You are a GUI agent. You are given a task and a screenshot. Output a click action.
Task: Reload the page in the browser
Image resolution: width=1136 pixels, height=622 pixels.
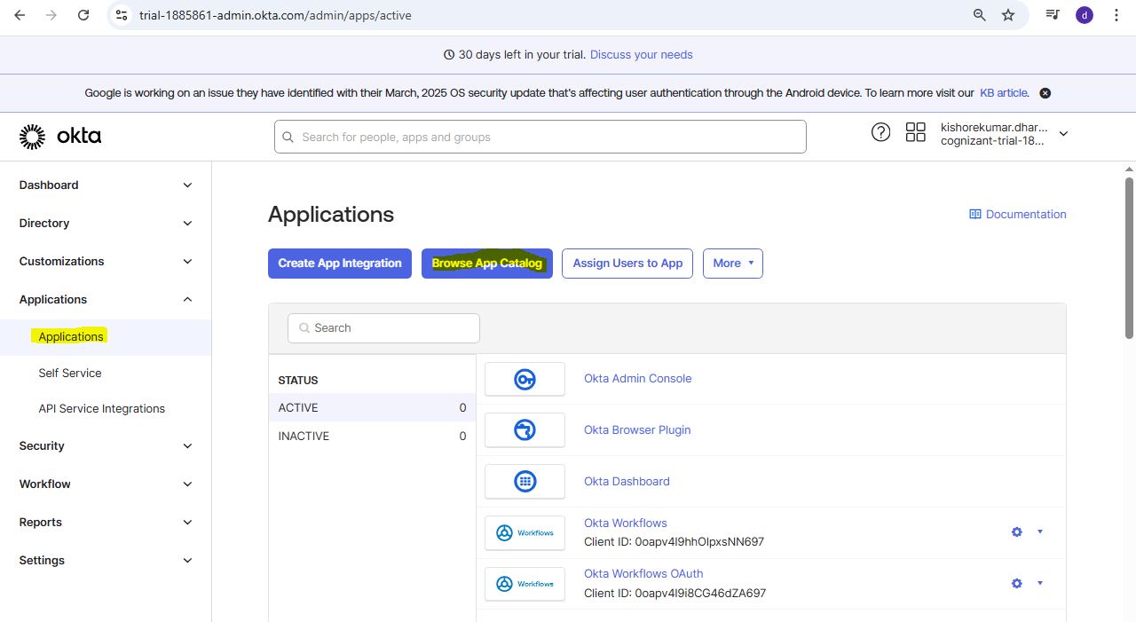[x=83, y=15]
